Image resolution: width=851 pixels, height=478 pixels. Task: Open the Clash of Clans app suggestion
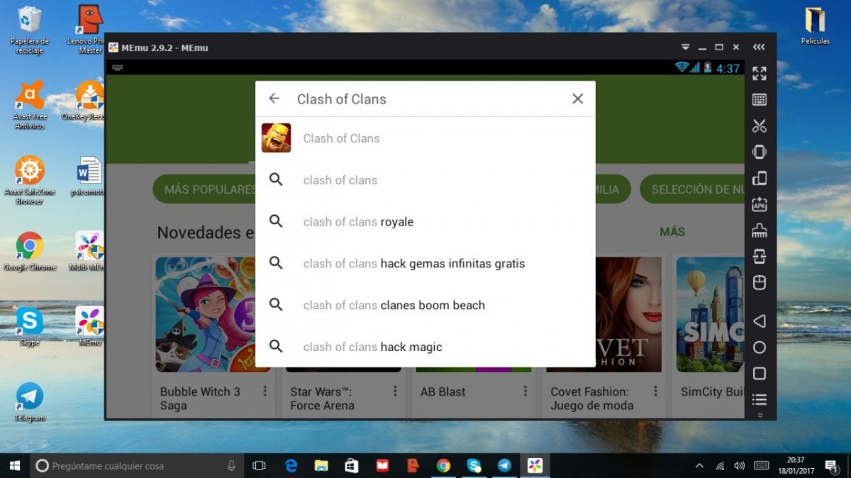pos(425,138)
